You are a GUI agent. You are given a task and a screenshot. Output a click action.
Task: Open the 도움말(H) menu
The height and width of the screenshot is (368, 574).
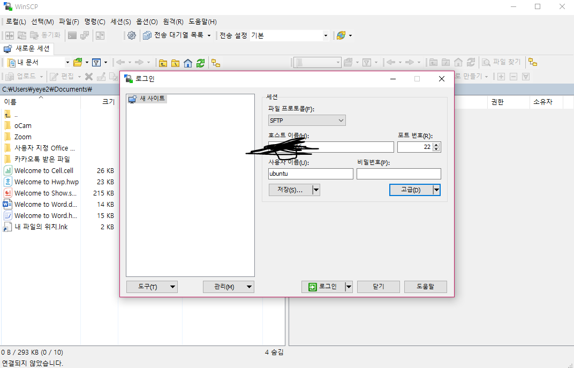(202, 22)
